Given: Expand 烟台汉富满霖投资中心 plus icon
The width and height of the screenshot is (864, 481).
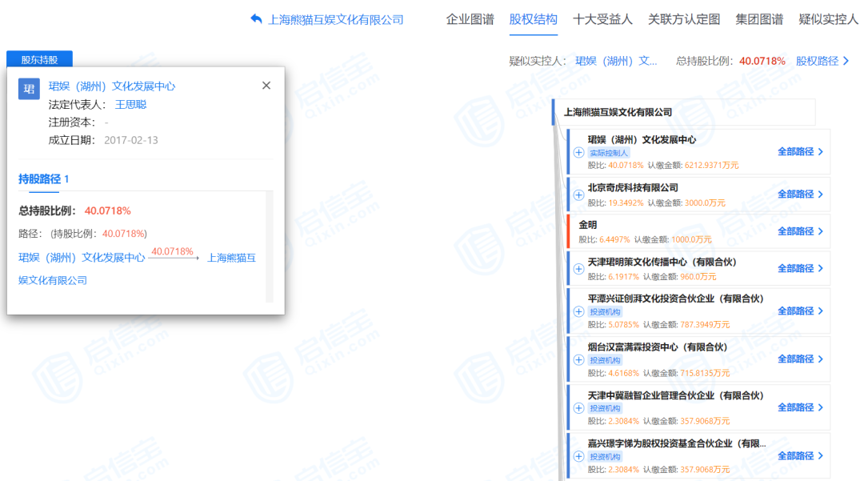Looking at the screenshot, I should [578, 360].
